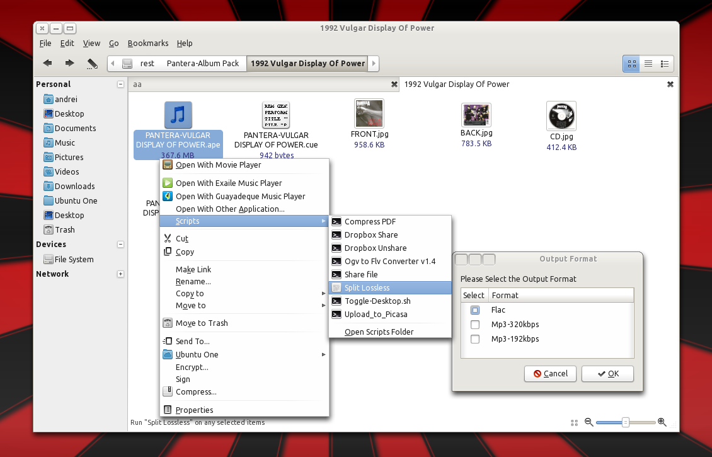The width and height of the screenshot is (712, 457).
Task: Choose Toggle-Desktop.sh script
Action: tap(390, 301)
